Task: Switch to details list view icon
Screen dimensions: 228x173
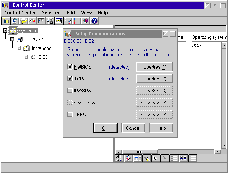Action: pyautogui.click(x=174, y=158)
